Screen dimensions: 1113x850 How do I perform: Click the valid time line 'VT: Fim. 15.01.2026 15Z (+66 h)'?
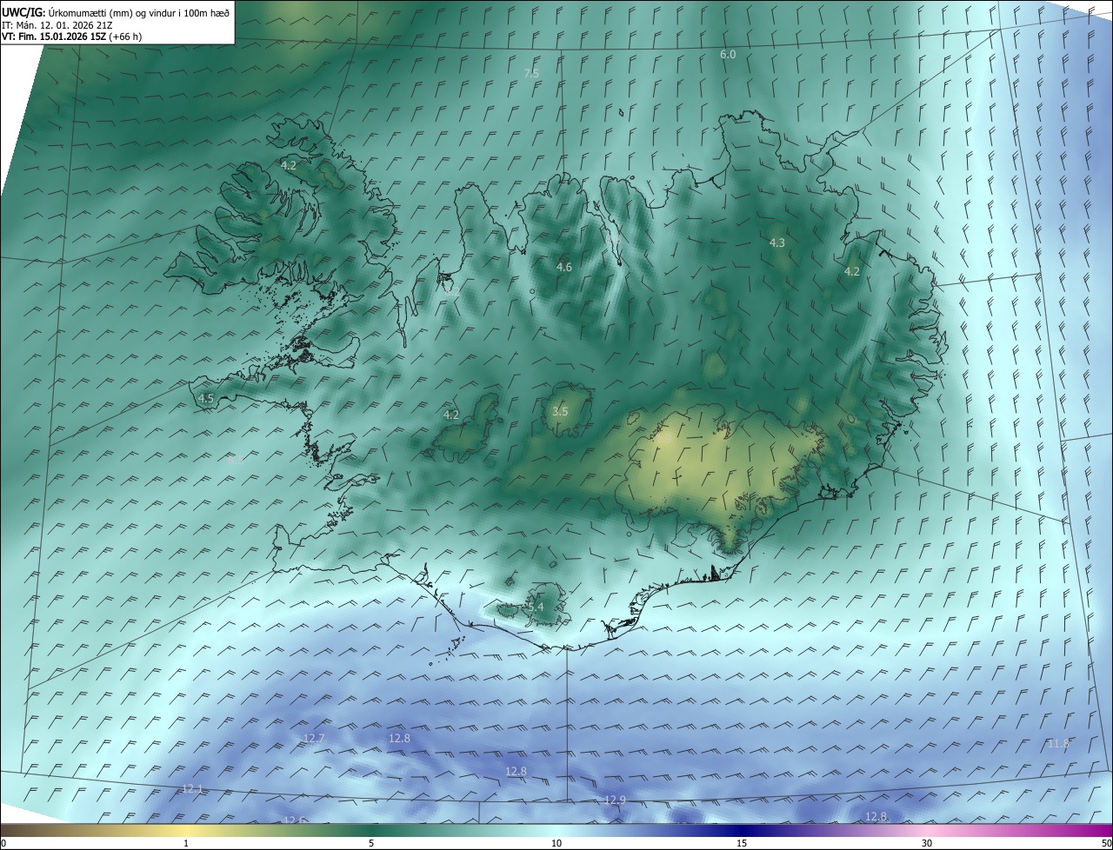(x=72, y=37)
